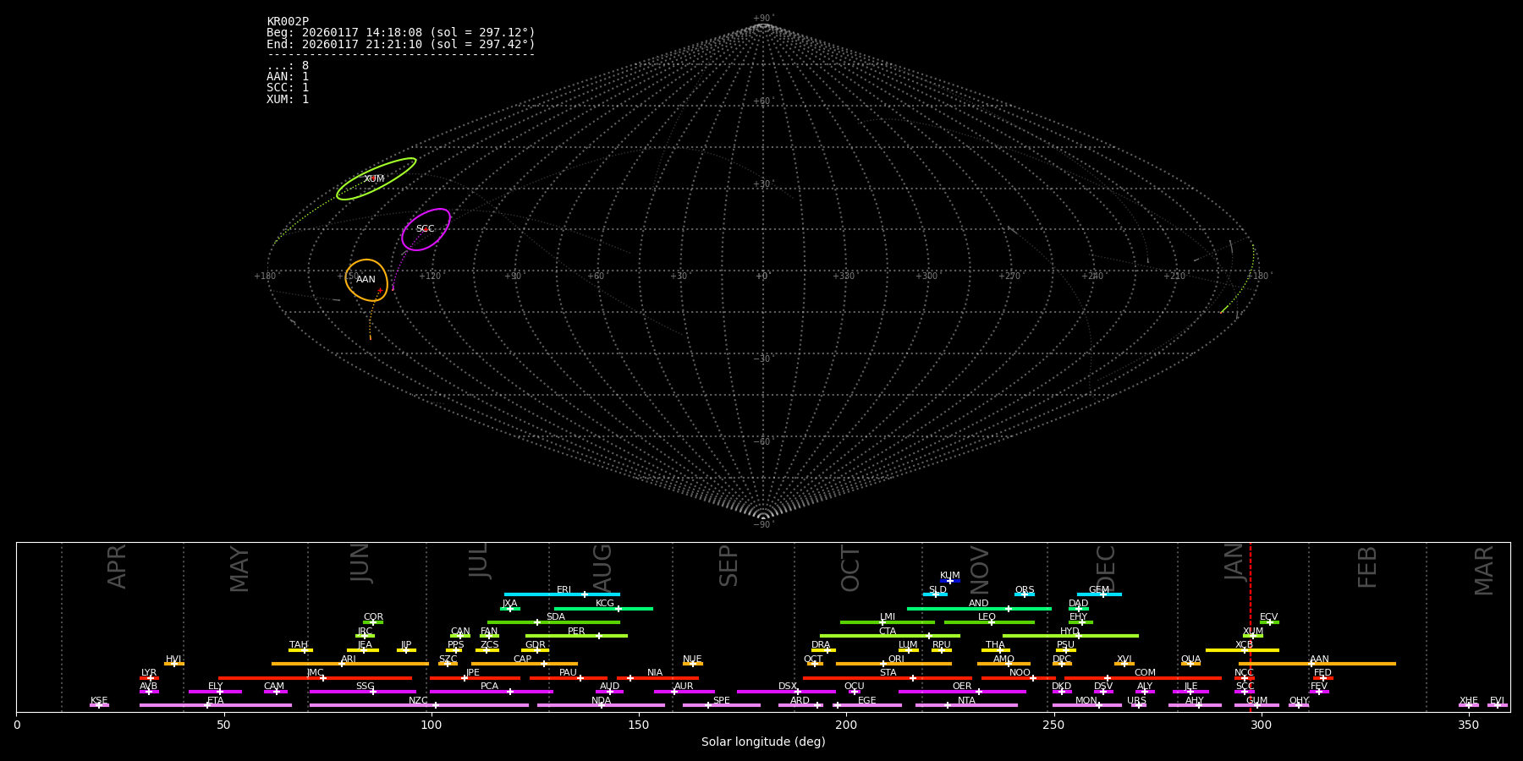
Task: Click the white peak marker on KUM bar
Action: [950, 581]
